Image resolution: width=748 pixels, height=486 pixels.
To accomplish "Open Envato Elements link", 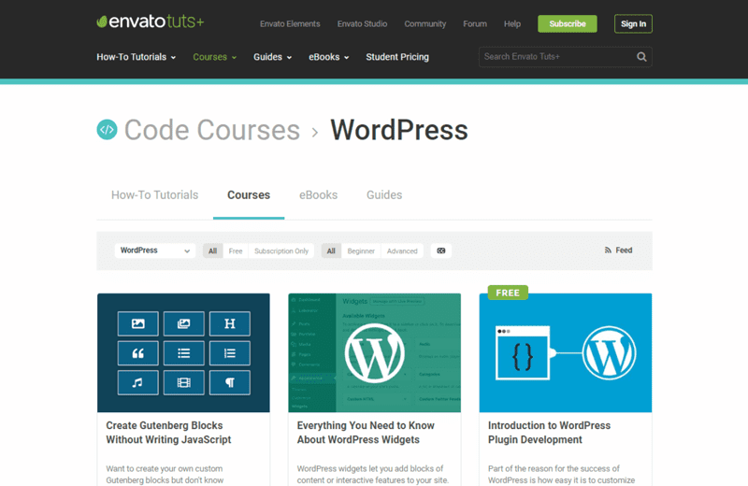I will pyautogui.click(x=290, y=24).
